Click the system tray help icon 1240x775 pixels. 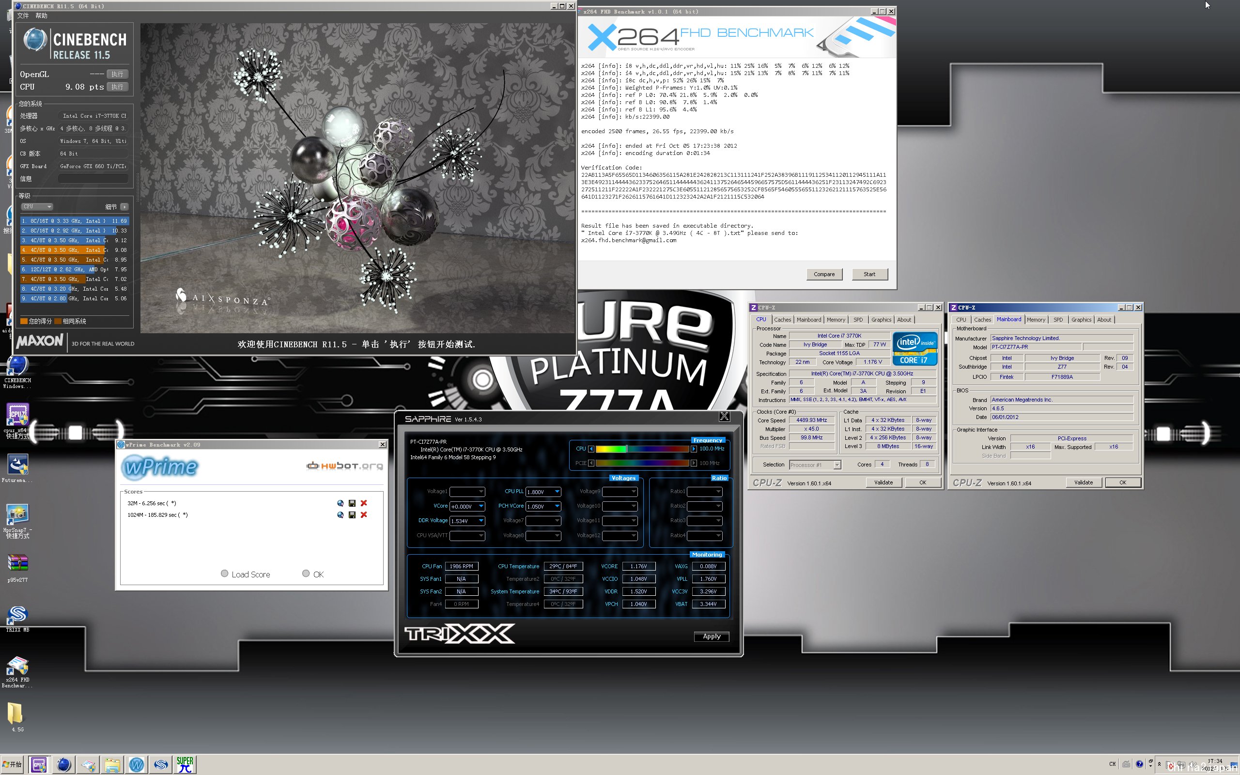[1139, 764]
